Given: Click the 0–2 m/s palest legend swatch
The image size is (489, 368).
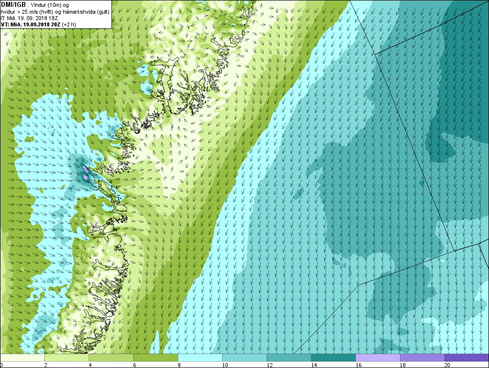Looking at the screenshot, I should pyautogui.click(x=22, y=357).
